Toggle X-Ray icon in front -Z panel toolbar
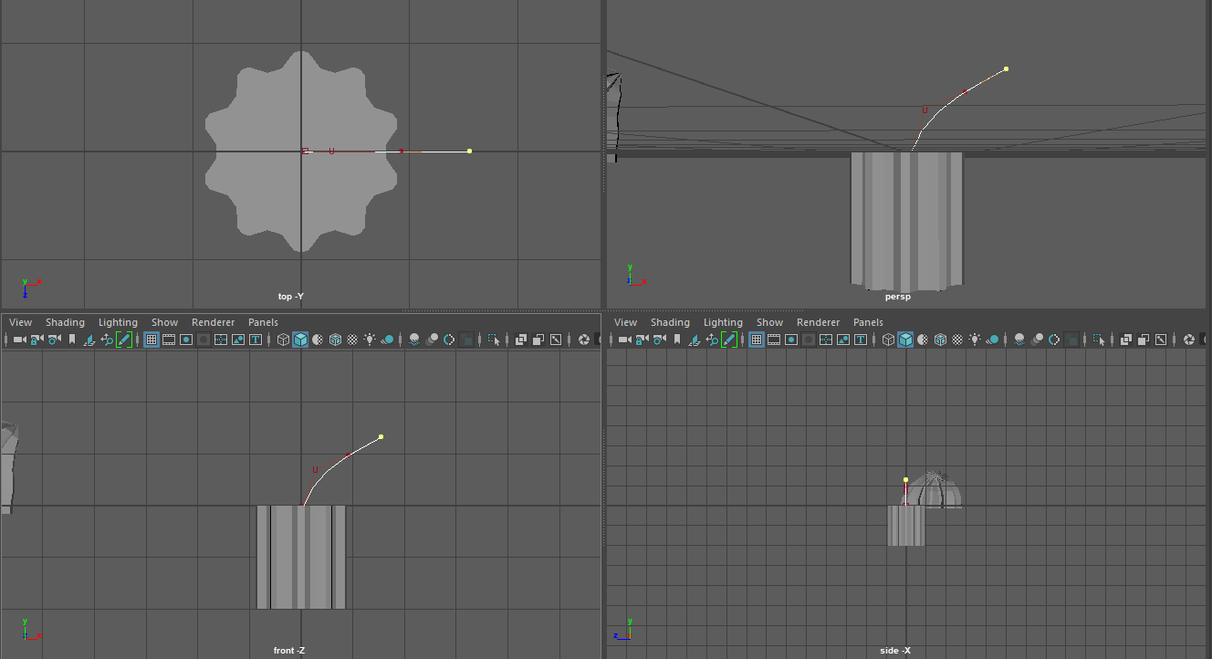This screenshot has height=659, width=1212. click(521, 340)
